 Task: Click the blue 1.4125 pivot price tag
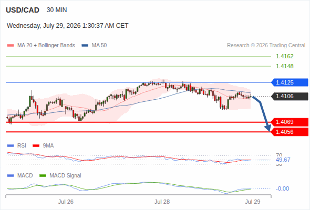pos(290,82)
